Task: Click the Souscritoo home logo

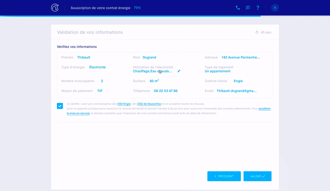Action: coord(55,8)
